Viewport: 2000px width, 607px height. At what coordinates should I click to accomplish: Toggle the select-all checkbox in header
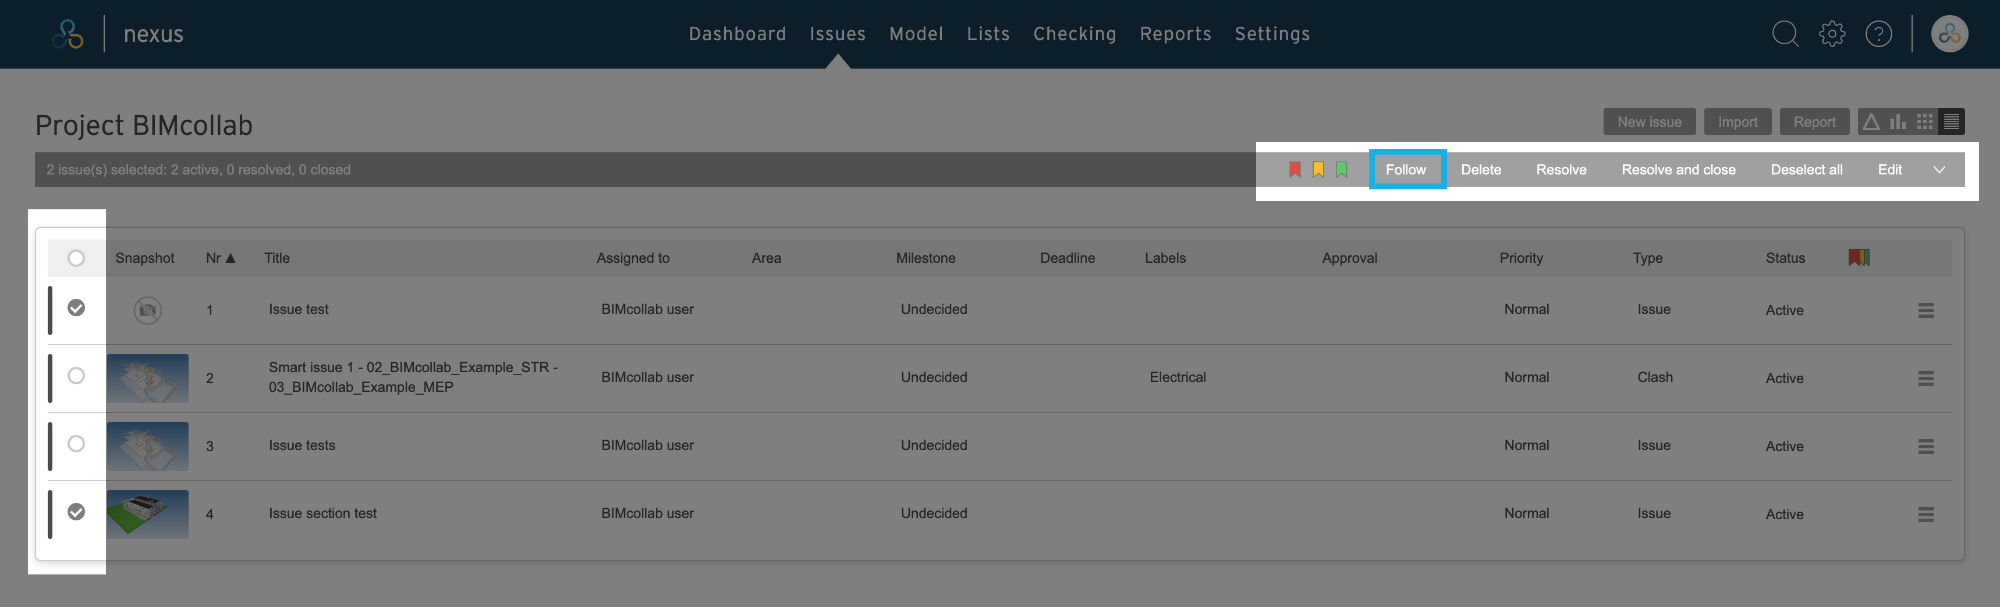point(76,258)
